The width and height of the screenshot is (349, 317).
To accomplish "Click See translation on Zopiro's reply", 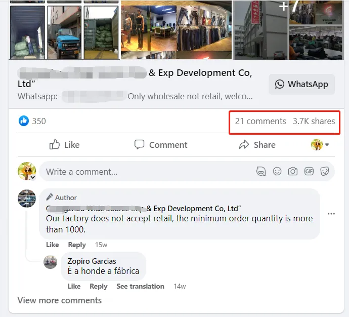I will [x=140, y=286].
